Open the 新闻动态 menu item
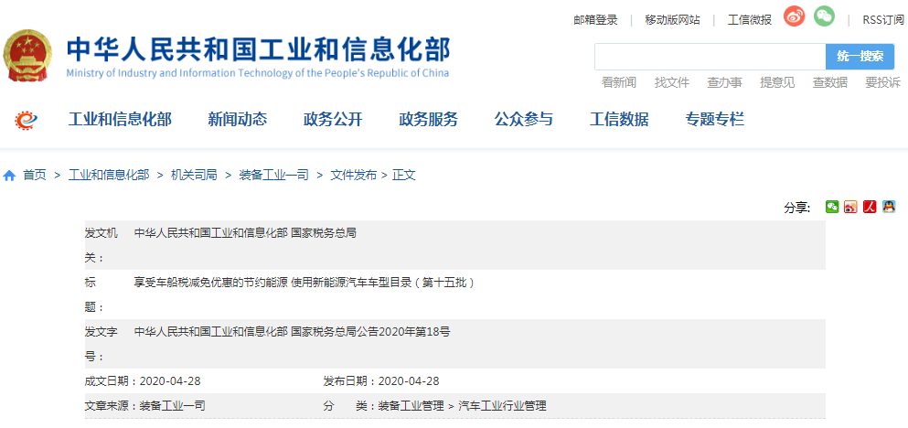Image resolution: width=908 pixels, height=428 pixels. pos(237,119)
